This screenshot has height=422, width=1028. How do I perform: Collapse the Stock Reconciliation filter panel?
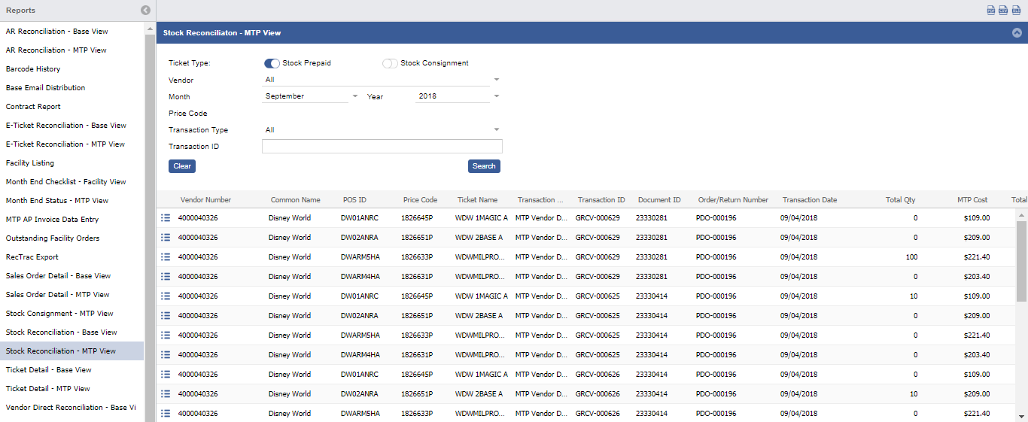1017,33
